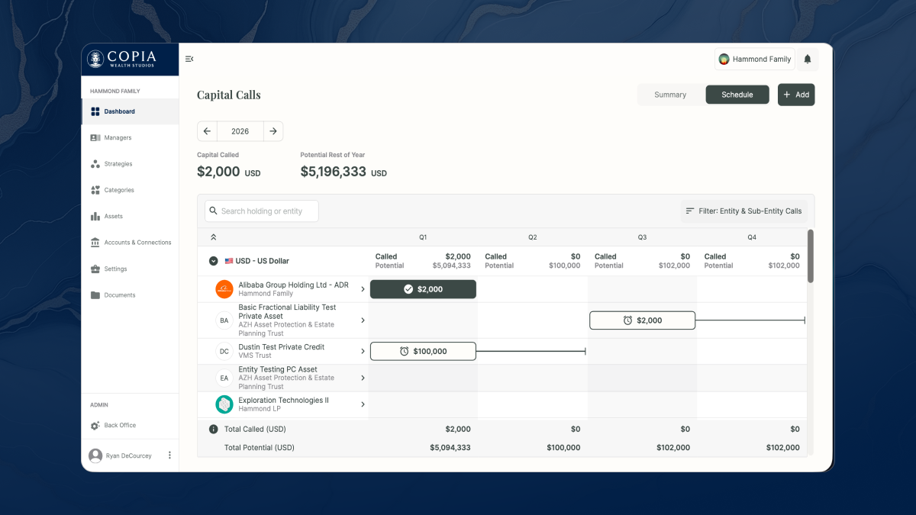
Task: Click the Managers sidebar icon
Action: click(x=95, y=138)
